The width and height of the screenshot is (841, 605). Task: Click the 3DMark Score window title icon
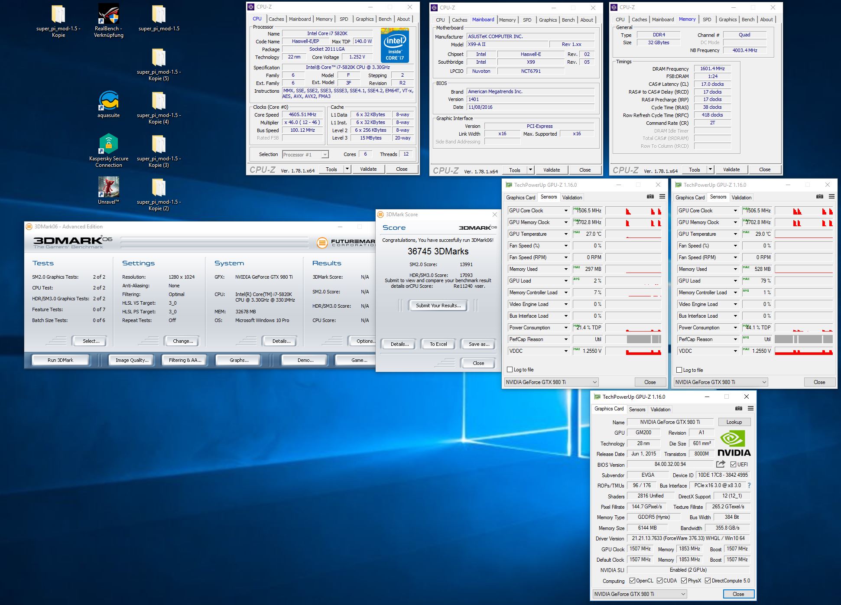coord(380,215)
